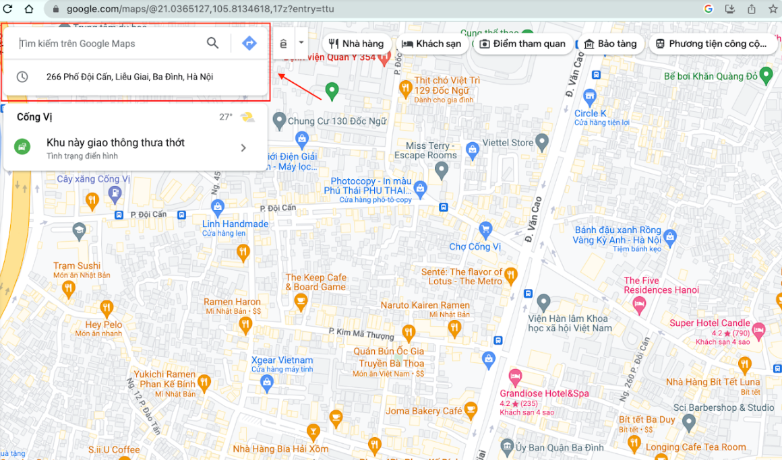Bookmark this page with the star icon

click(773, 9)
